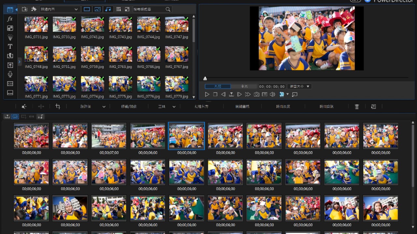Viewport: 417px width, 234px height.
Task: Open the preview quality settings icon
Action: tap(265, 94)
